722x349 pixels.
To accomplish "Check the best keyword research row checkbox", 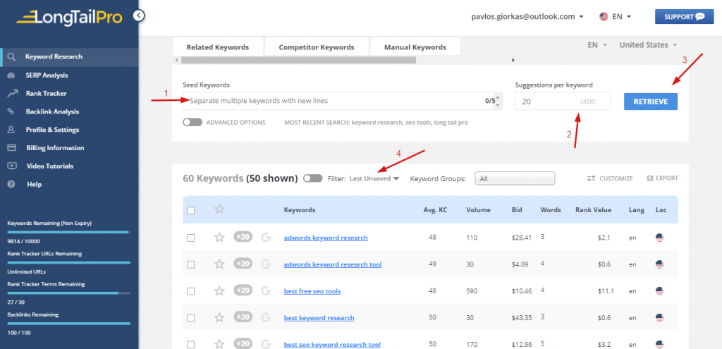I will click(x=190, y=318).
